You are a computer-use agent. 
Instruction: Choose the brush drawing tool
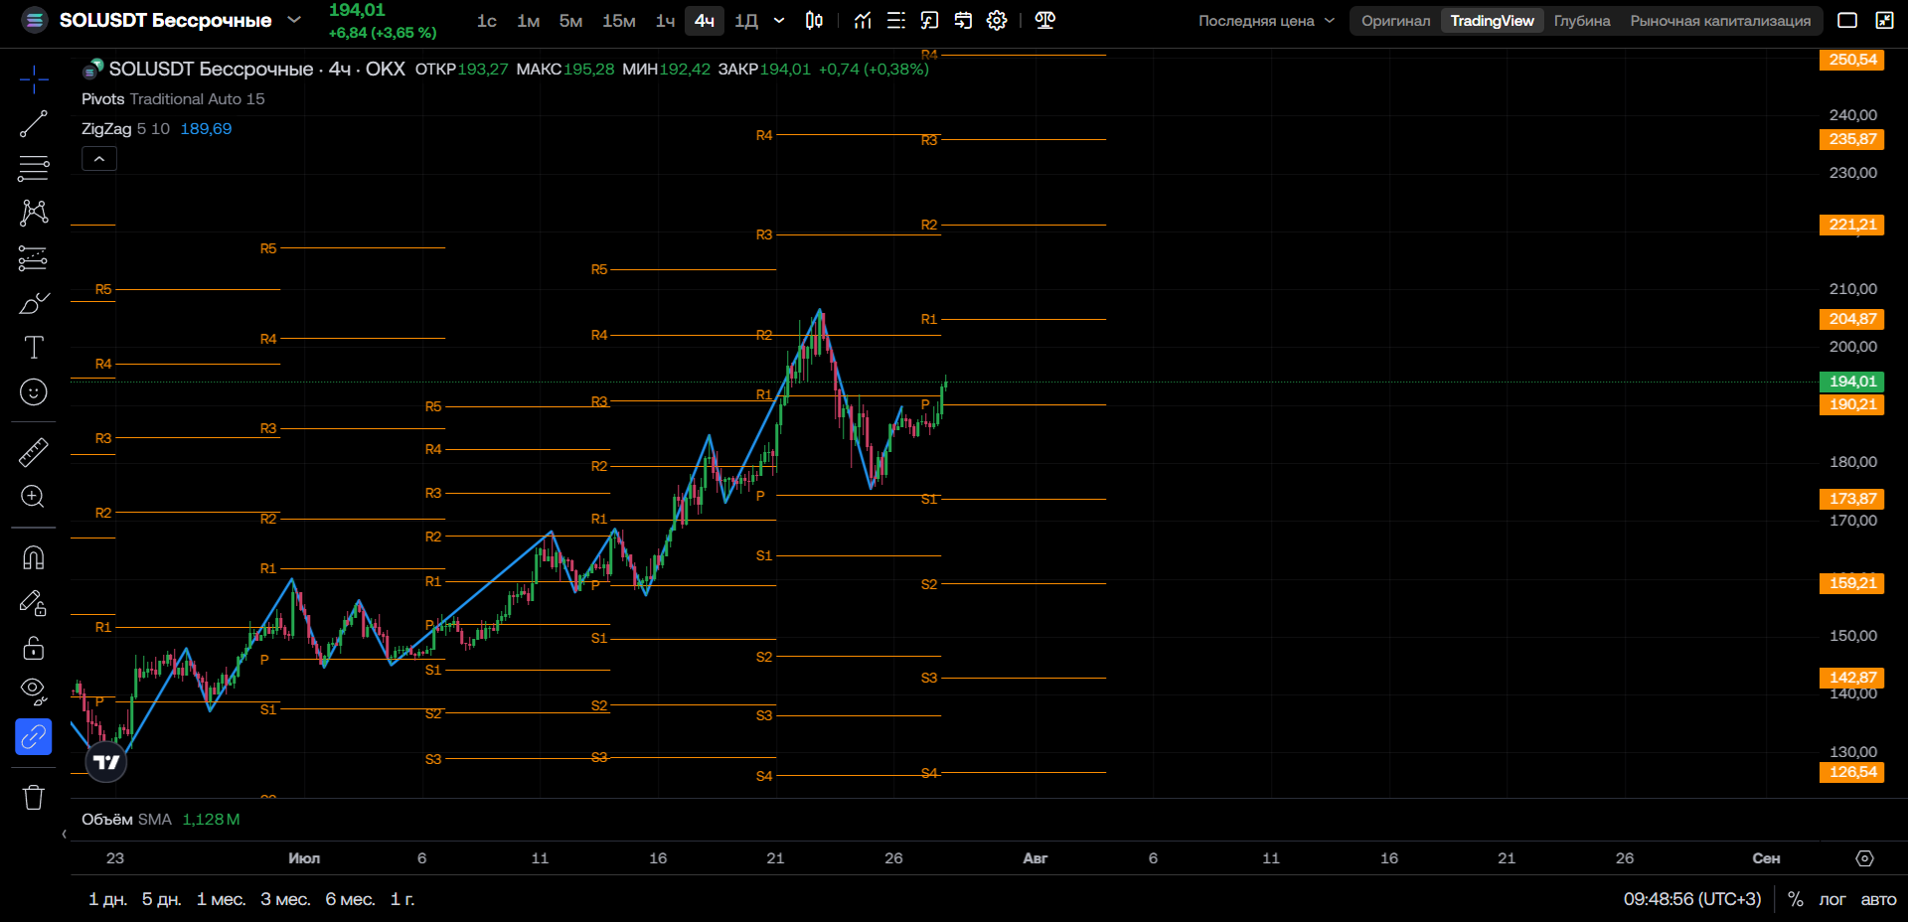tap(34, 302)
